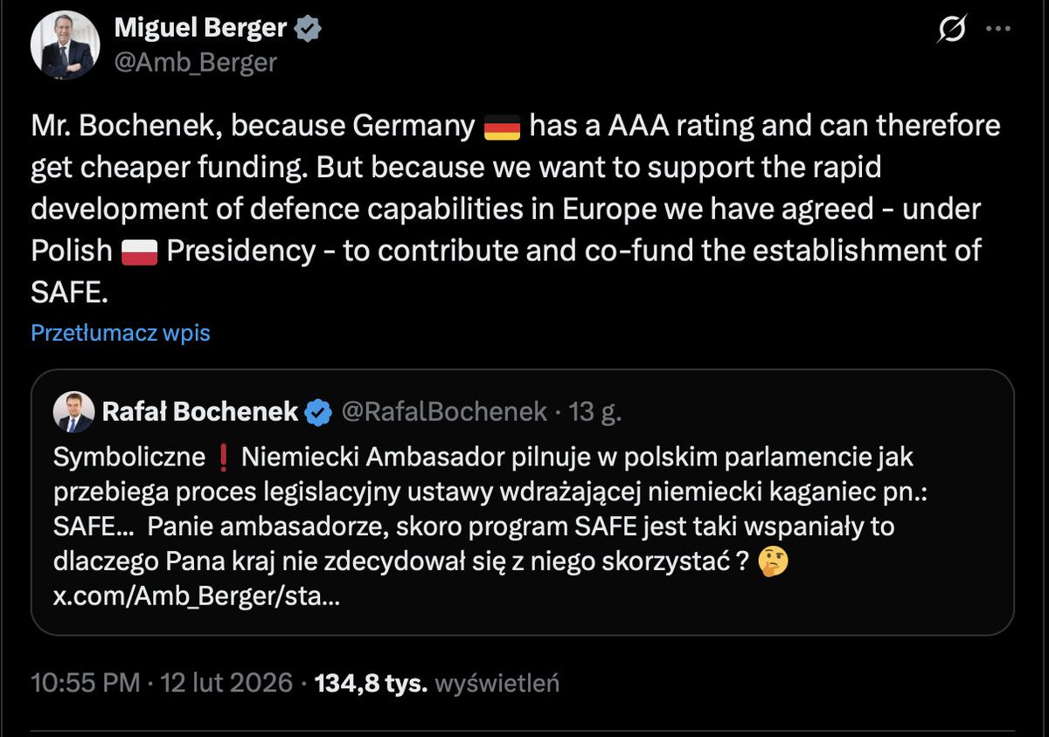
Task: Click the Miguel Berger display name
Action: [x=201, y=29]
